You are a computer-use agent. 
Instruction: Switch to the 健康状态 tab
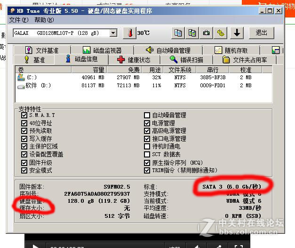coord(134,60)
